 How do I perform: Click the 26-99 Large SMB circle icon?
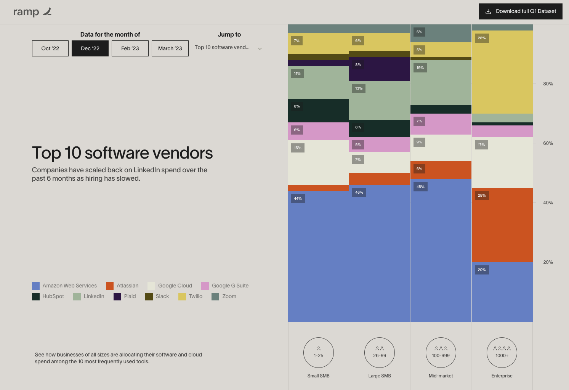(x=380, y=353)
